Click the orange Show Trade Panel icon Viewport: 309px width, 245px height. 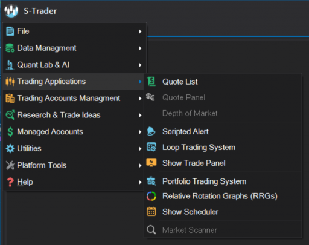[x=151, y=163]
